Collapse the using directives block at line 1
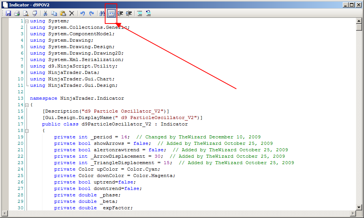364x218 pixels. click(27, 21)
